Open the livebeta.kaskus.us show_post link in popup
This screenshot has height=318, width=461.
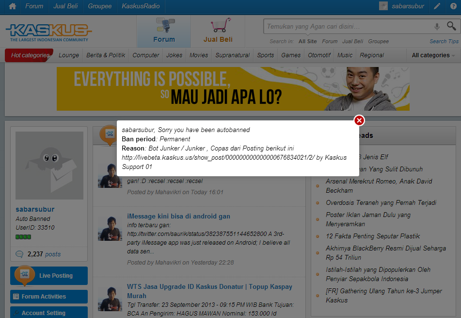[219, 157]
